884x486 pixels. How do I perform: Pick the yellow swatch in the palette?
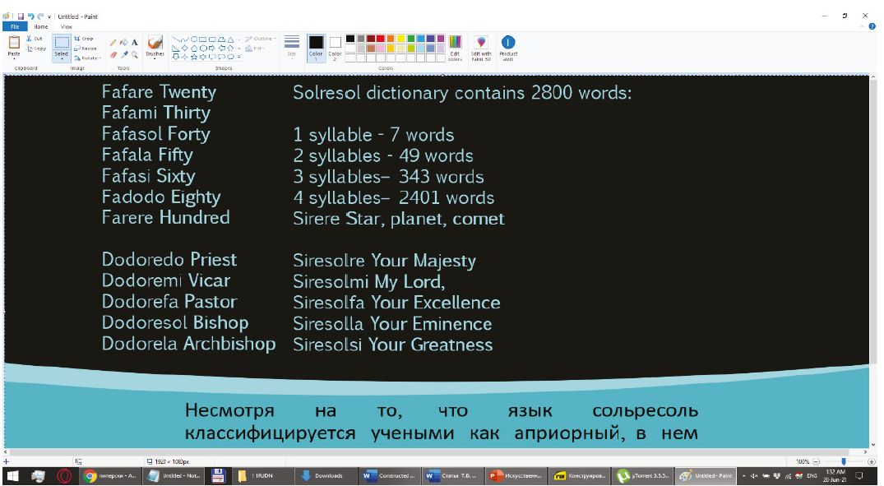[x=401, y=38]
